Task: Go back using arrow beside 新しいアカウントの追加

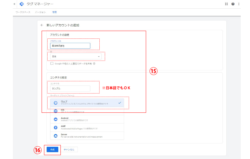Action: pyautogui.click(x=42, y=25)
